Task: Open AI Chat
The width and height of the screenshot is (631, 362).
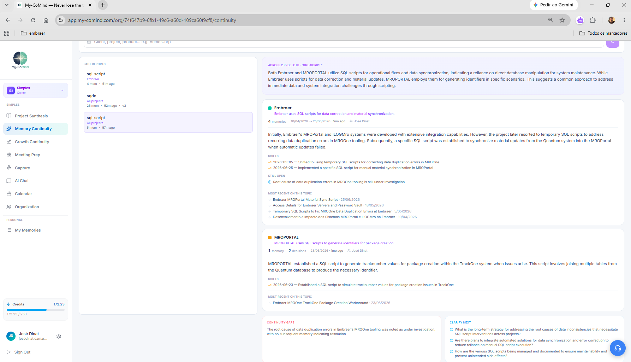Action: point(35,181)
